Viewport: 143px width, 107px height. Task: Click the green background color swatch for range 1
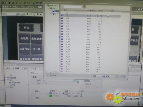click(x=51, y=96)
